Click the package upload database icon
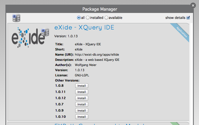 pyautogui.click(x=16, y=18)
